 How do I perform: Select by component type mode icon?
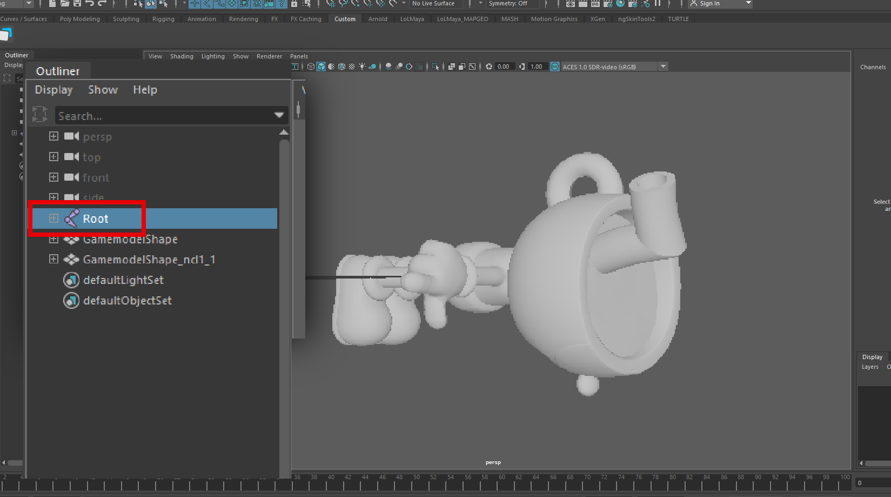163,4
